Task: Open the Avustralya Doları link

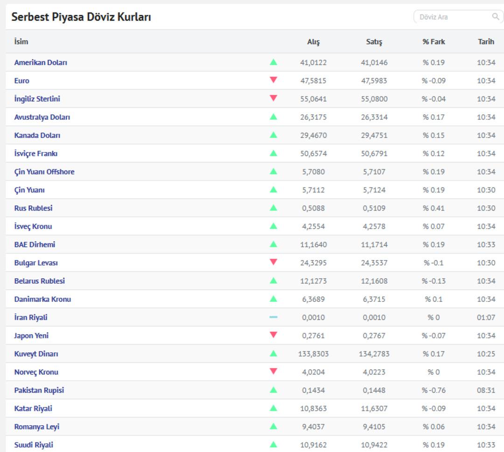Action: [42, 117]
